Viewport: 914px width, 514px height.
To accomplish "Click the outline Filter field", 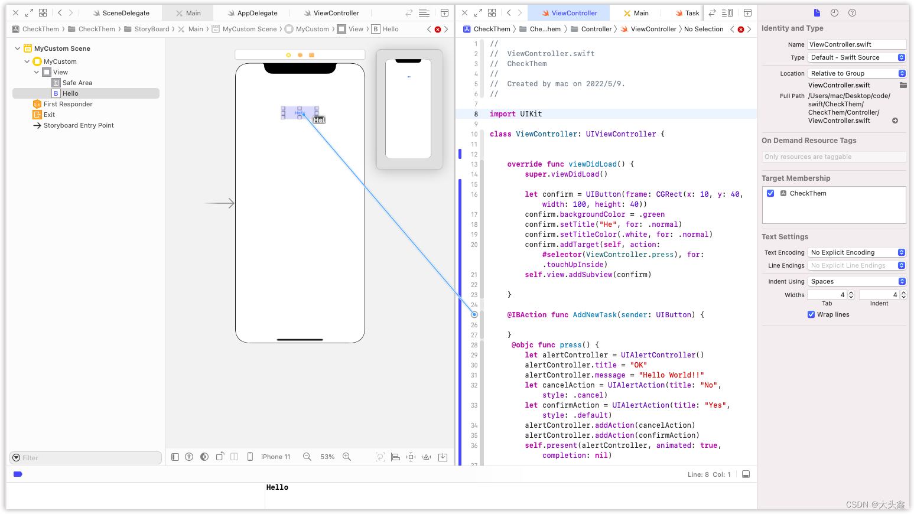I will [x=86, y=458].
